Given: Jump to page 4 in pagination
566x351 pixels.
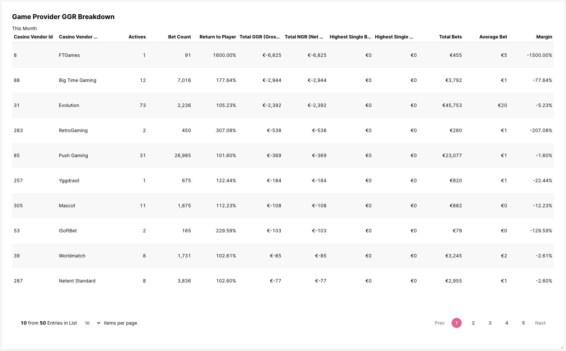Looking at the screenshot, I should click(506, 323).
